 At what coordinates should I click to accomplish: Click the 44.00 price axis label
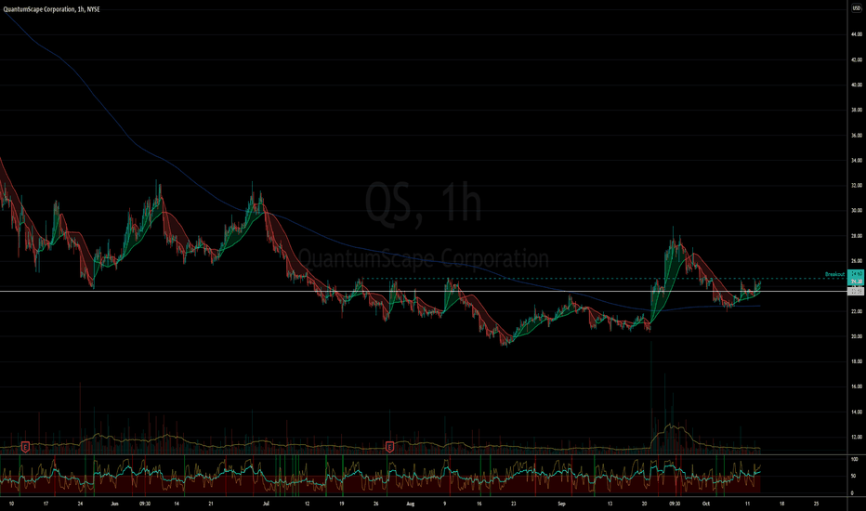pos(856,34)
